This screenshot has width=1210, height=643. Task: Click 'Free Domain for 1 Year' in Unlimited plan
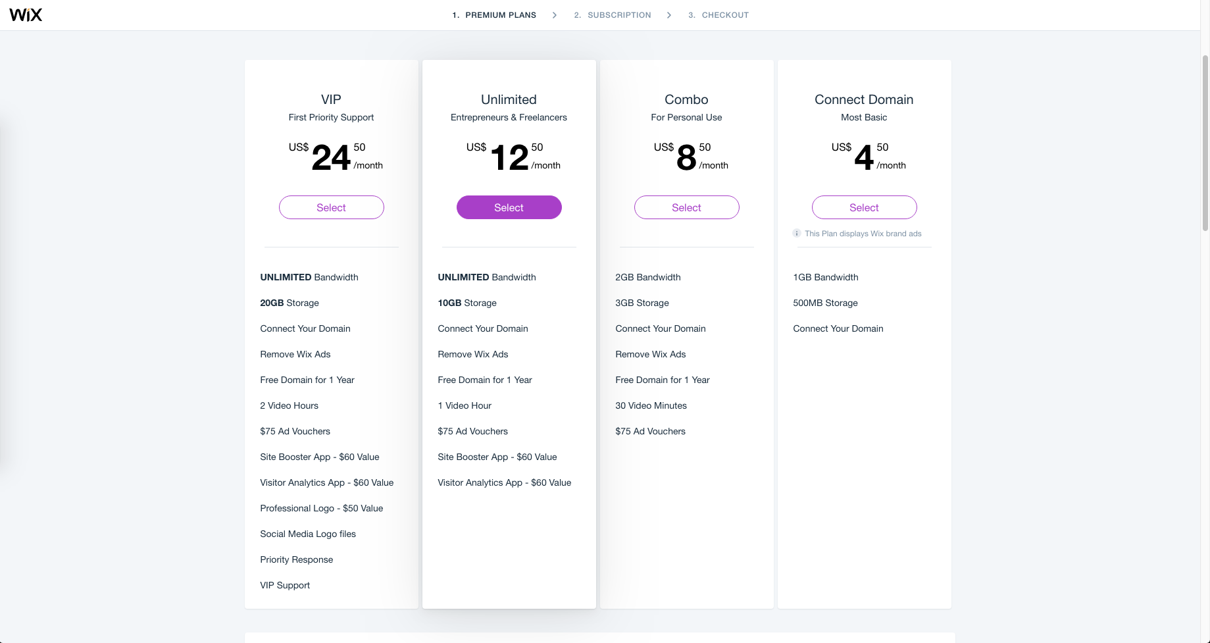pyautogui.click(x=485, y=380)
